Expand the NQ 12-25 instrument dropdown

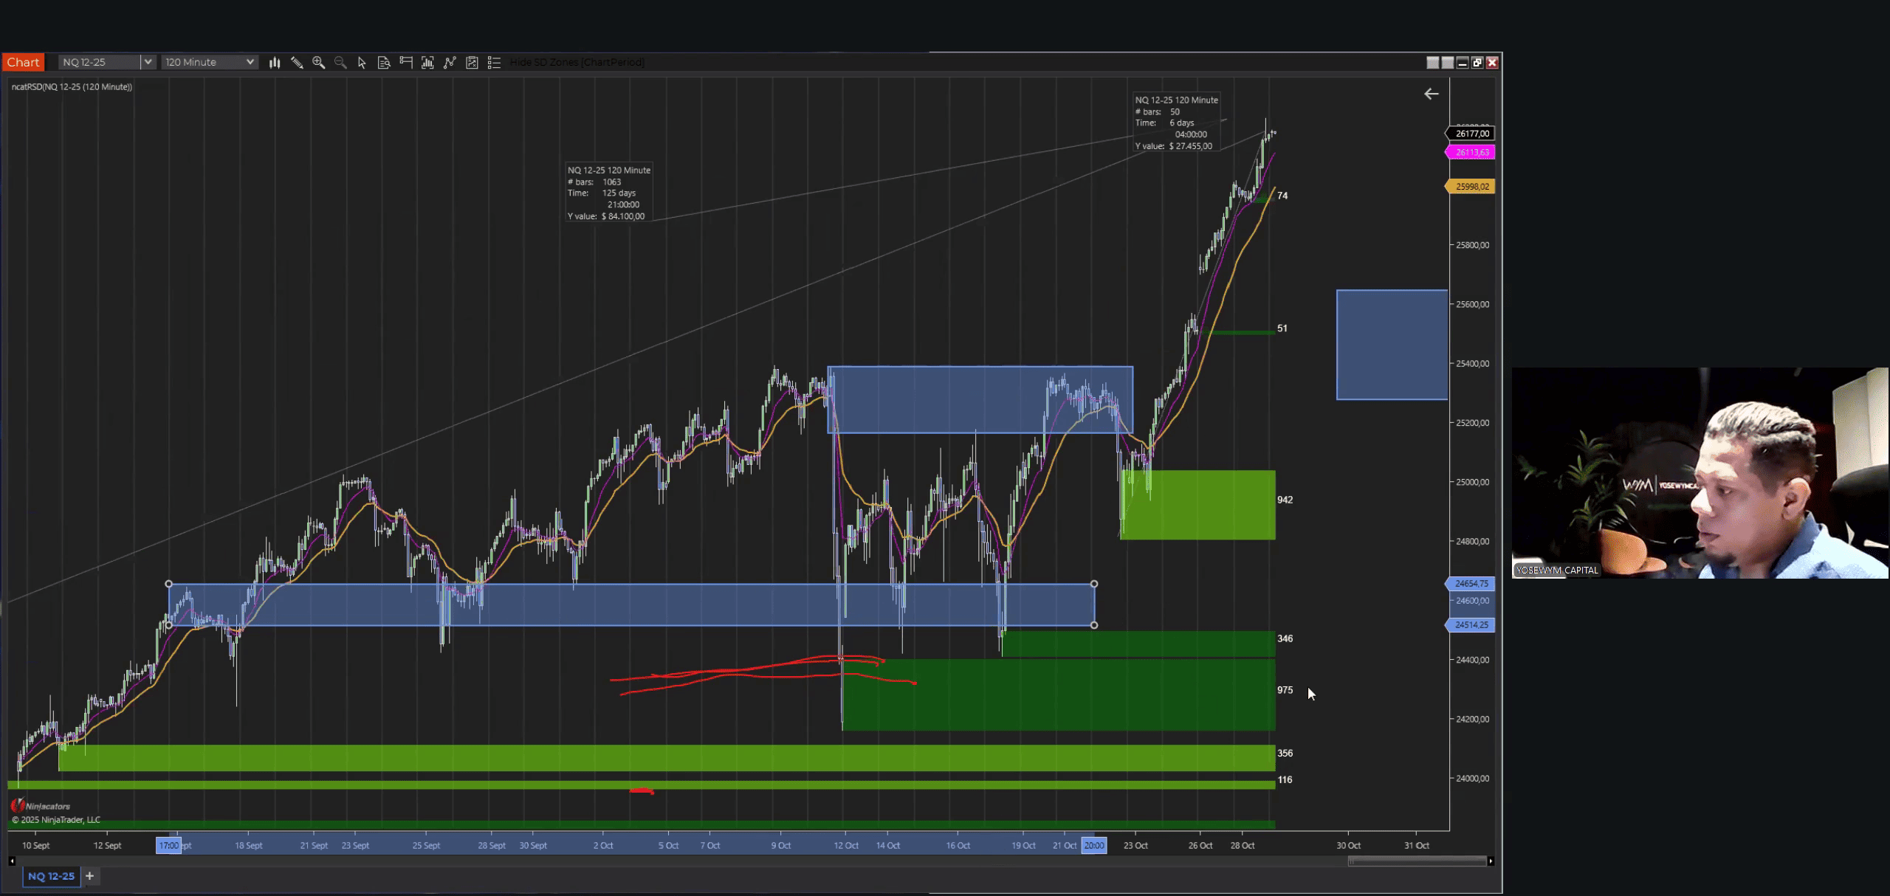148,63
